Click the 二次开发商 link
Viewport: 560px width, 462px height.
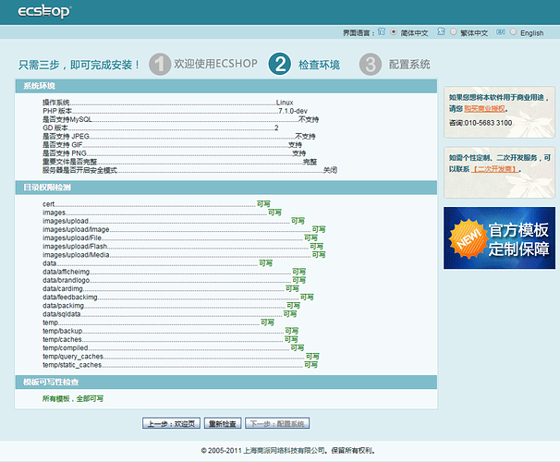[494, 169]
